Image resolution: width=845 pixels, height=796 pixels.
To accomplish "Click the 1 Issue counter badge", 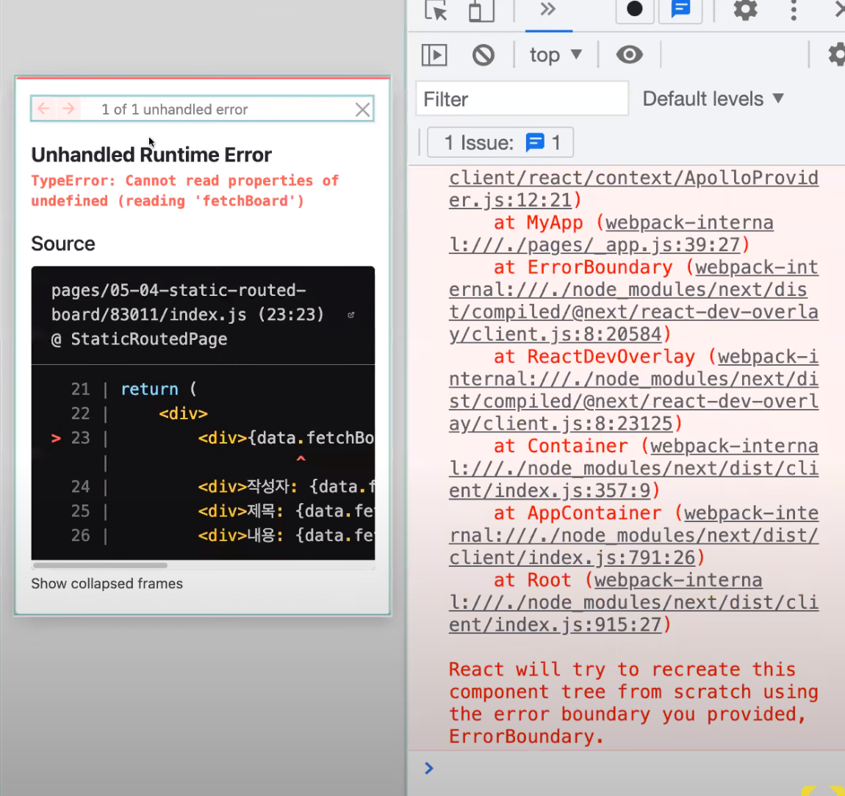I will pos(500,142).
